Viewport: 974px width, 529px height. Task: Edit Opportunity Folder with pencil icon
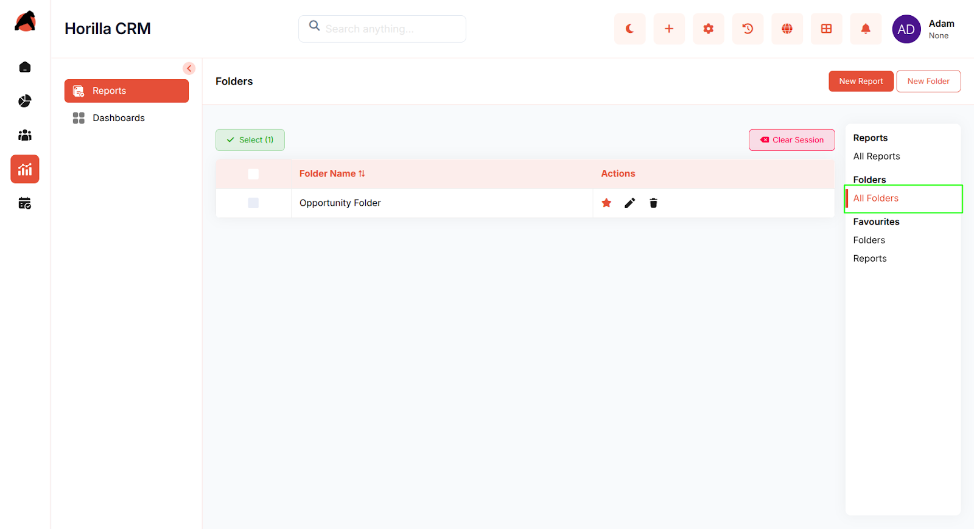pyautogui.click(x=629, y=203)
